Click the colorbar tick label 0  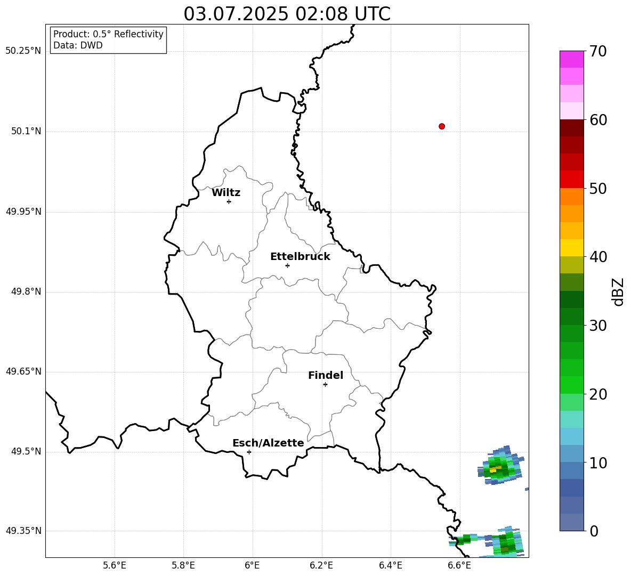point(594,531)
